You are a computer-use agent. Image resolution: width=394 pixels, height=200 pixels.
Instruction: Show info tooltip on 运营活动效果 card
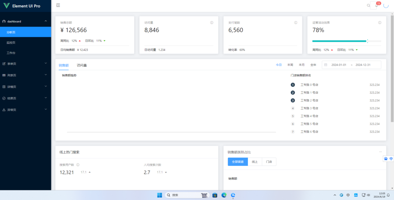point(380,23)
